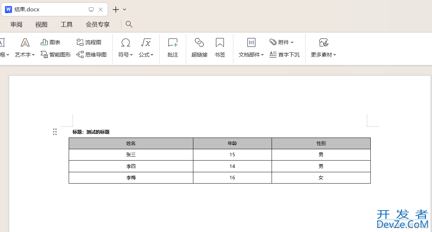The height and width of the screenshot is (232, 432).
Task: Insert a 图表 chart
Action: coord(51,42)
